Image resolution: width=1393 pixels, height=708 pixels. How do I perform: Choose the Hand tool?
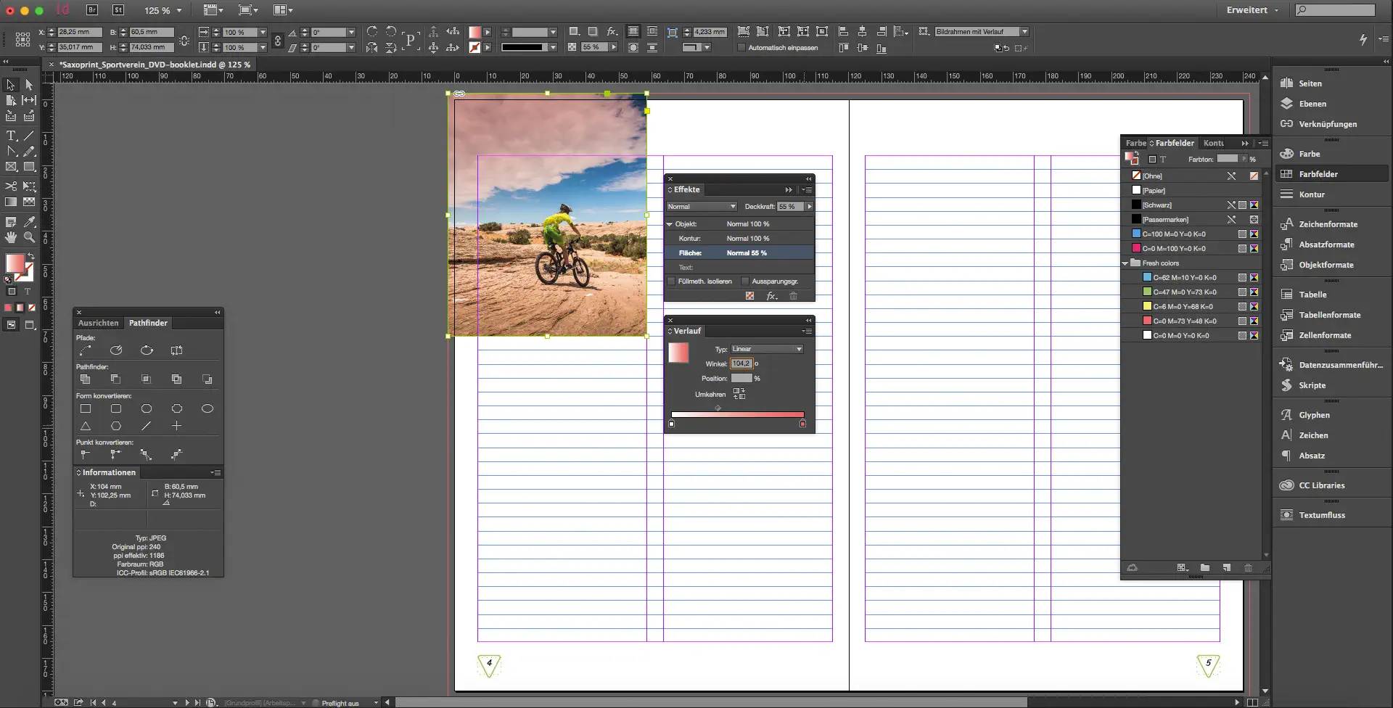click(11, 237)
